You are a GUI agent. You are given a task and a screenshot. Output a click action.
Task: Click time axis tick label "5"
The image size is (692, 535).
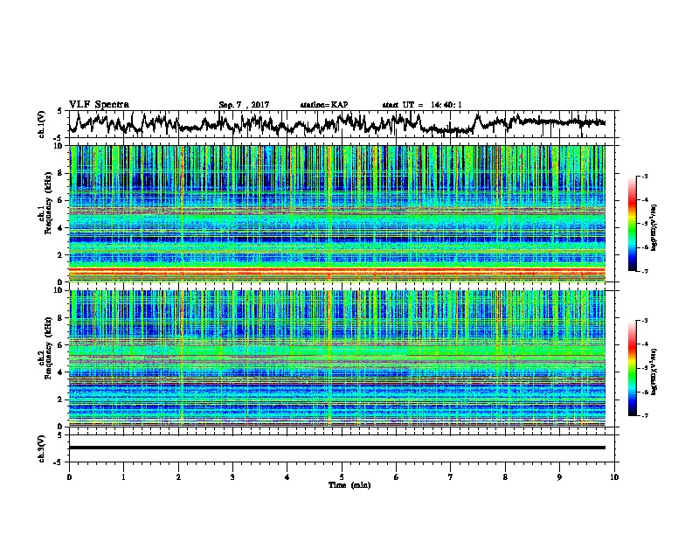click(x=342, y=477)
